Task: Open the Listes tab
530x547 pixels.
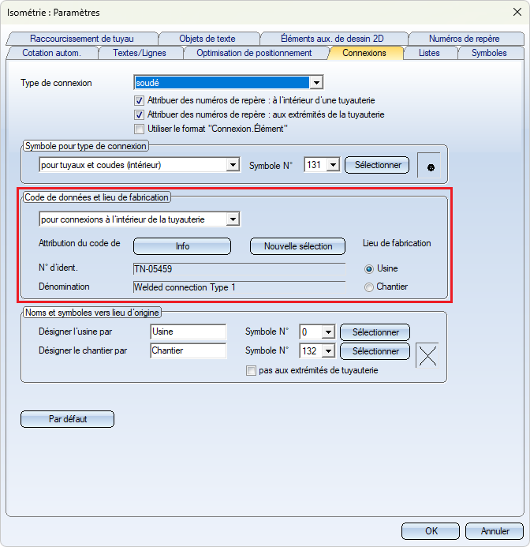Action: tap(429, 53)
